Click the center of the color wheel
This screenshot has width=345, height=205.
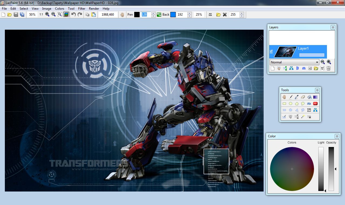tap(292, 169)
